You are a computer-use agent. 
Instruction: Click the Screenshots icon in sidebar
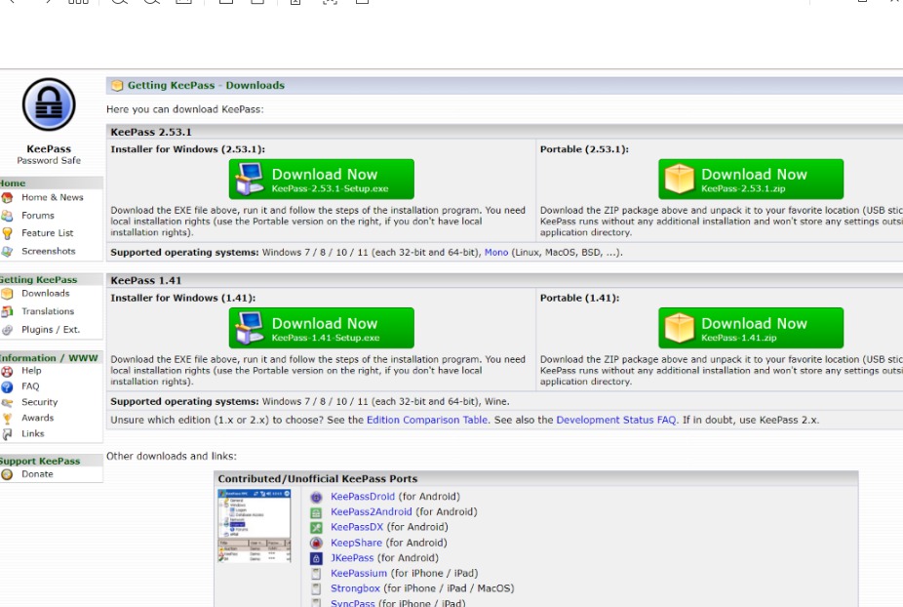pos(7,252)
